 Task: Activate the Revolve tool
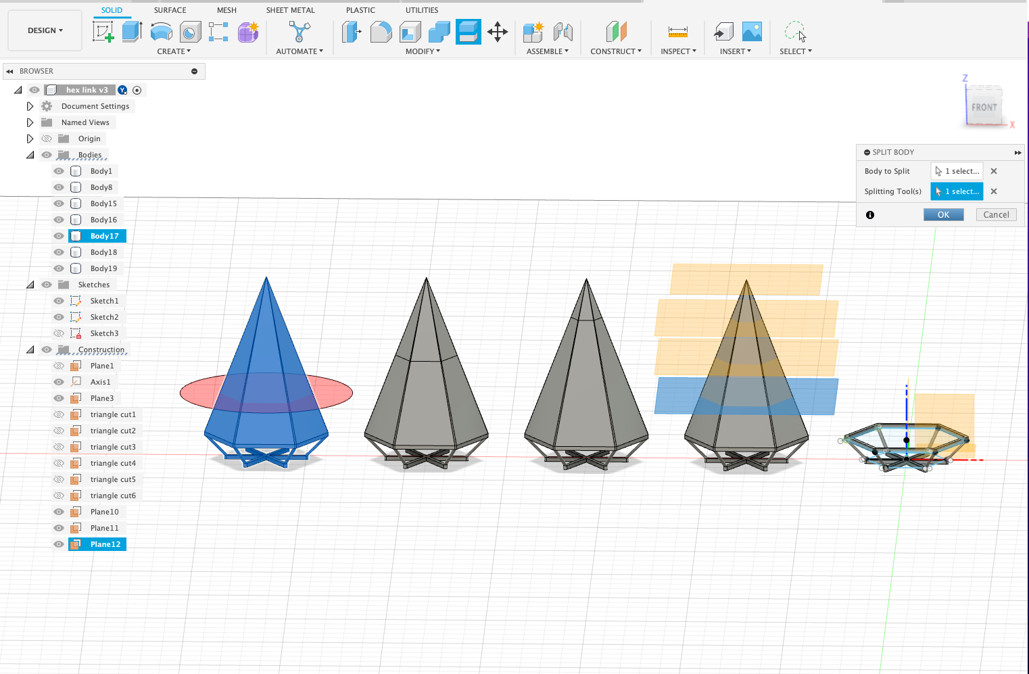[162, 32]
